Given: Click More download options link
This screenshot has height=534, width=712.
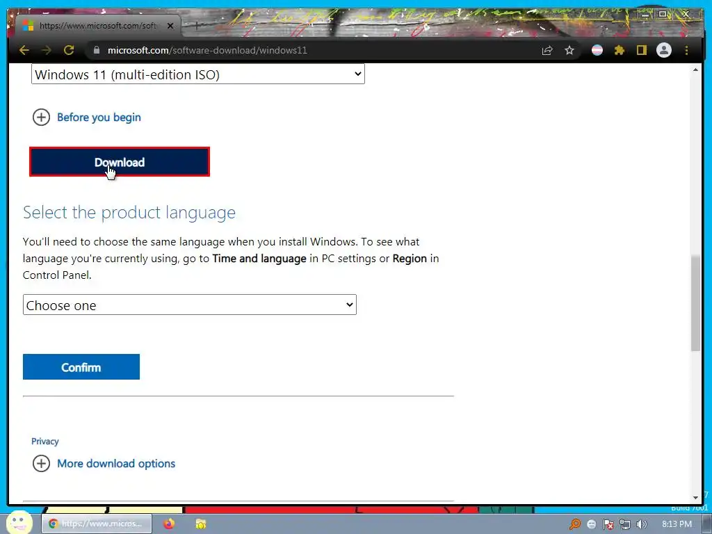Looking at the screenshot, I should (x=116, y=464).
